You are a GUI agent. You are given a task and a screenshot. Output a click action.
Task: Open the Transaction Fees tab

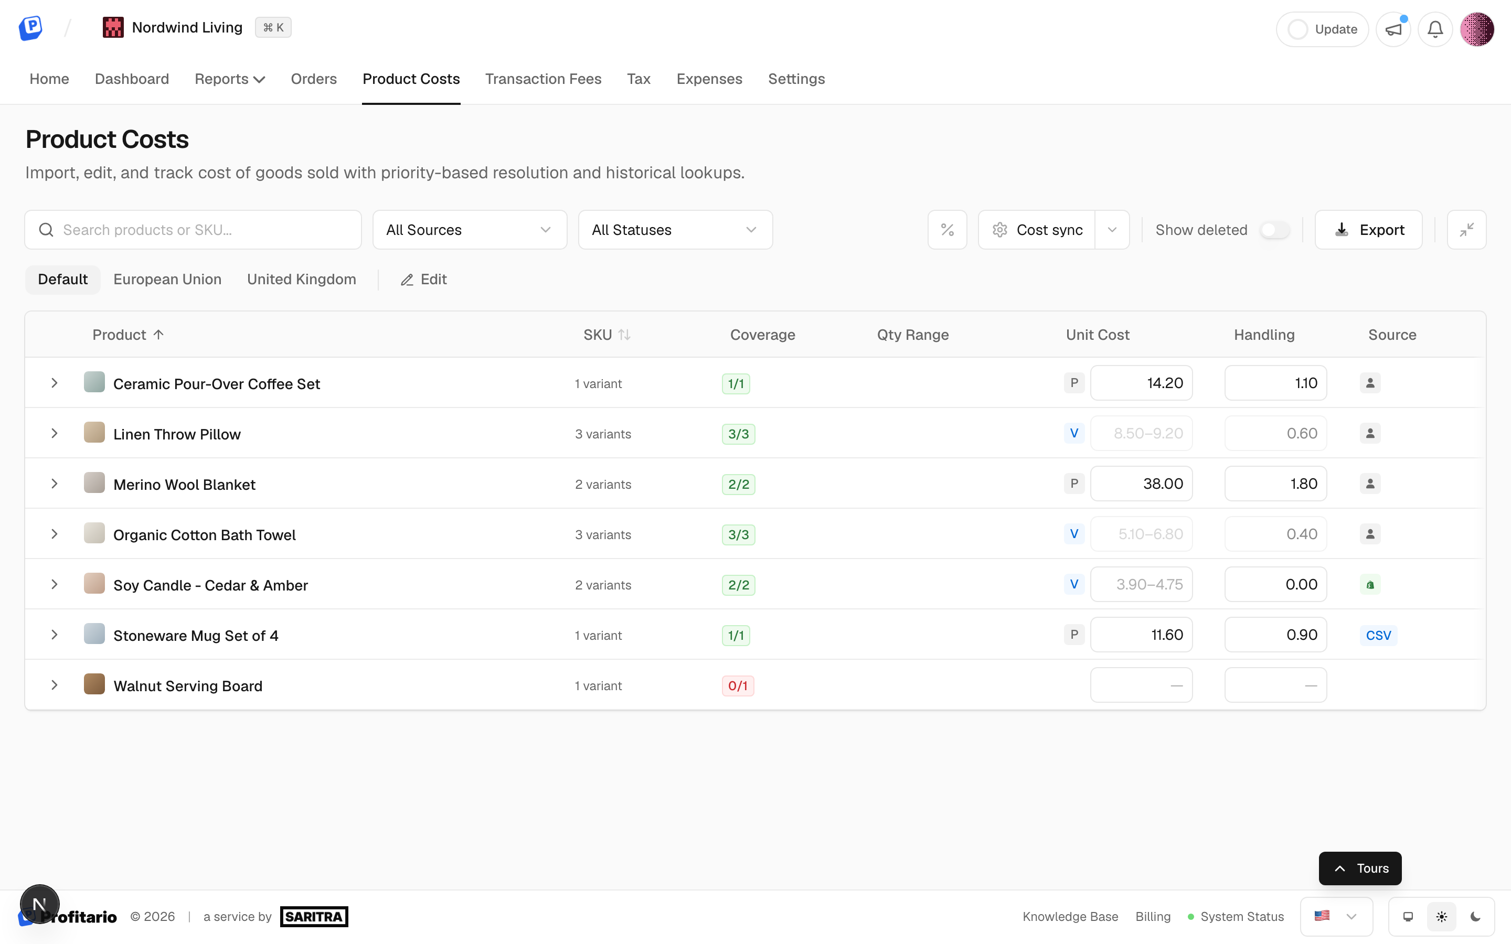[x=543, y=79]
